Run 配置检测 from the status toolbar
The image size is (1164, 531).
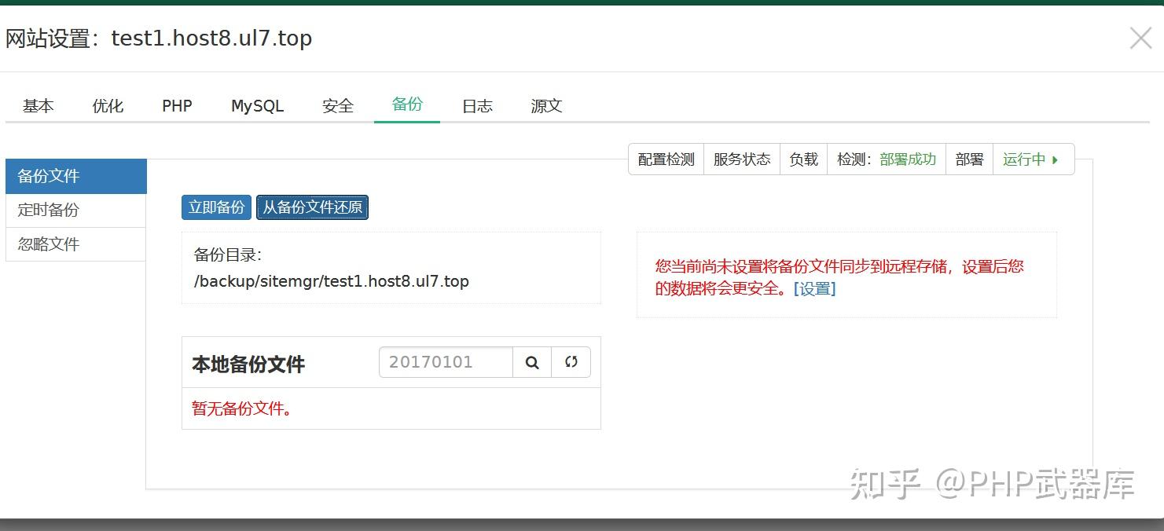(665, 159)
